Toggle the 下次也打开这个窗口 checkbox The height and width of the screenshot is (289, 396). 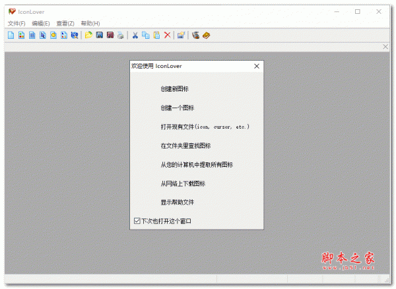pyautogui.click(x=137, y=221)
